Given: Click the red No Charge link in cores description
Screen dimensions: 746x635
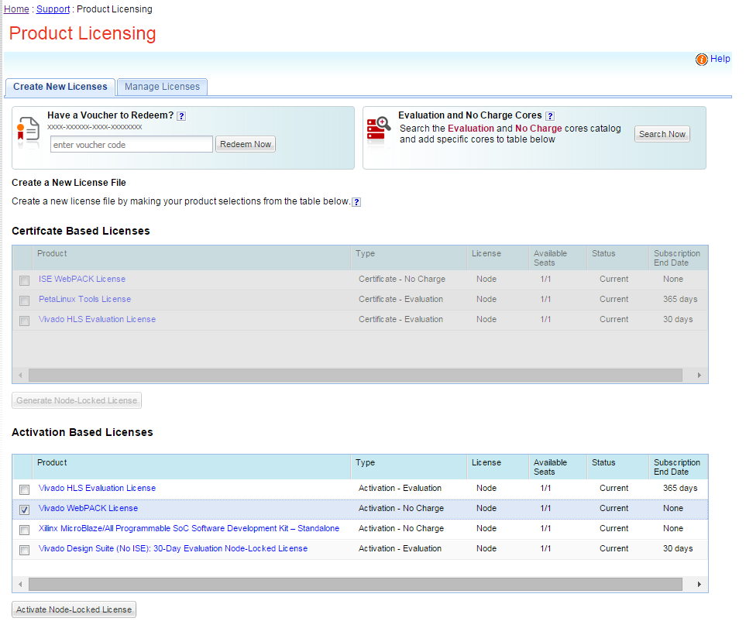Looking at the screenshot, I should pos(538,129).
